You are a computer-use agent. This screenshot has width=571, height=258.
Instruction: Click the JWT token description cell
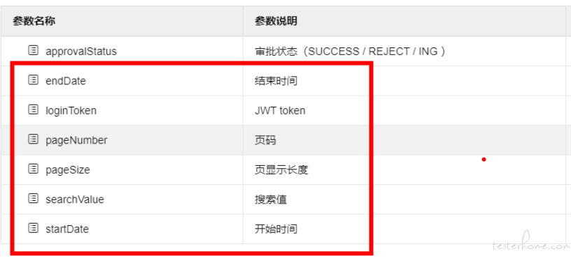(404, 111)
